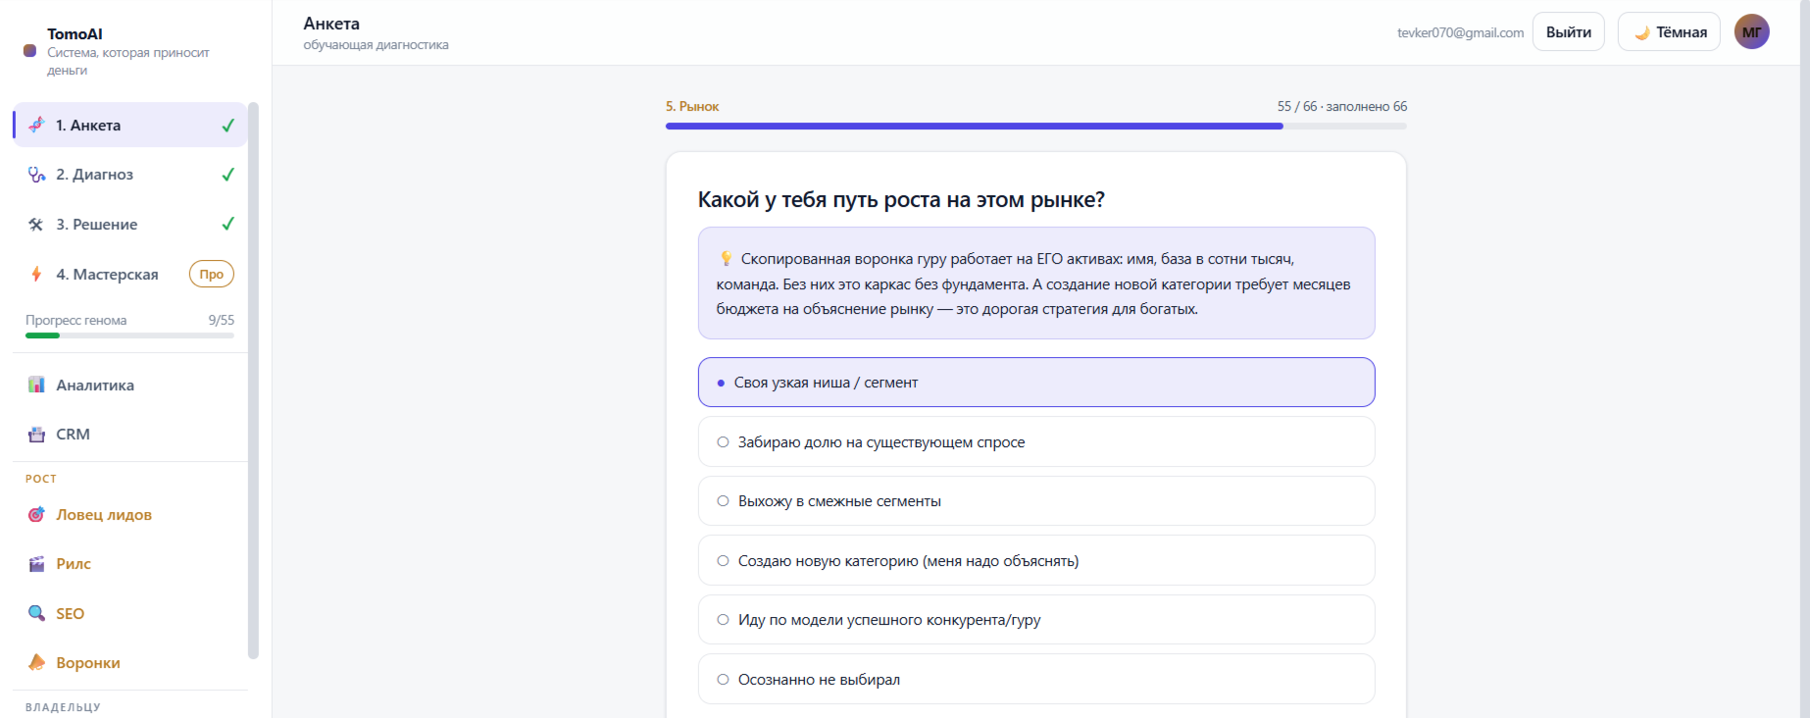
Task: Click the TomoAI logo dot icon
Action: (30, 51)
